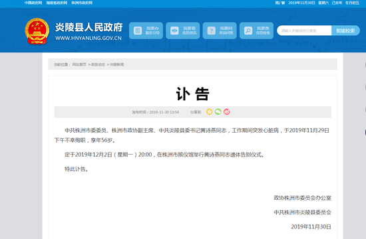366x239 pixels.
Task: Click the 智能检索 search button
Action: [345, 31]
